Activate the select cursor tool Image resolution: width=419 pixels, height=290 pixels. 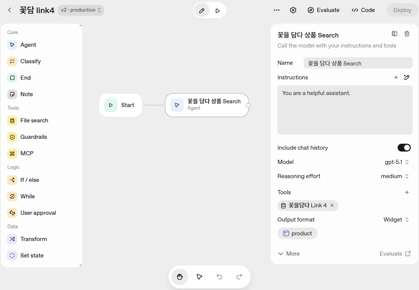199,277
